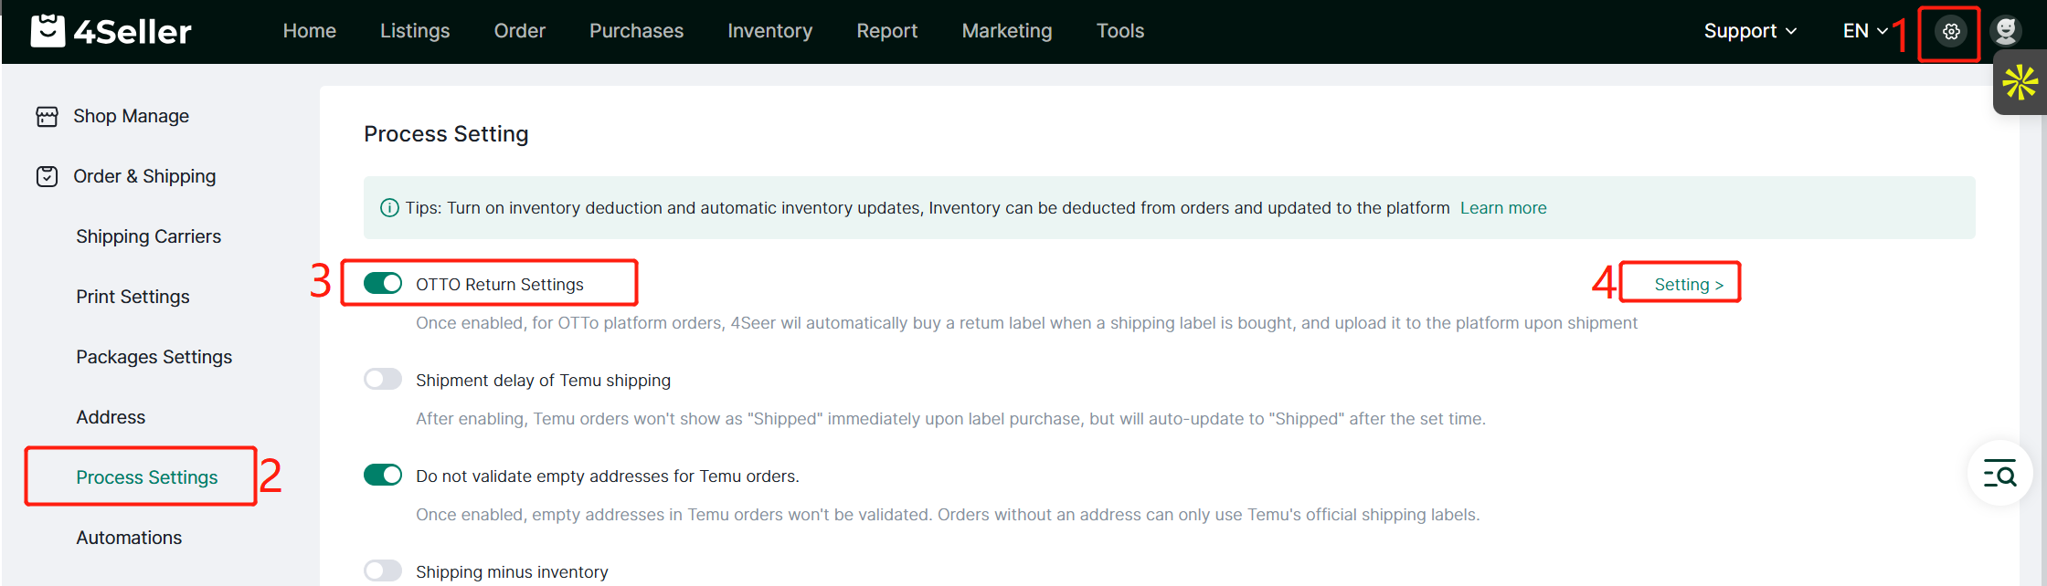
Task: Click the Shop Manage store icon
Action: 48,117
